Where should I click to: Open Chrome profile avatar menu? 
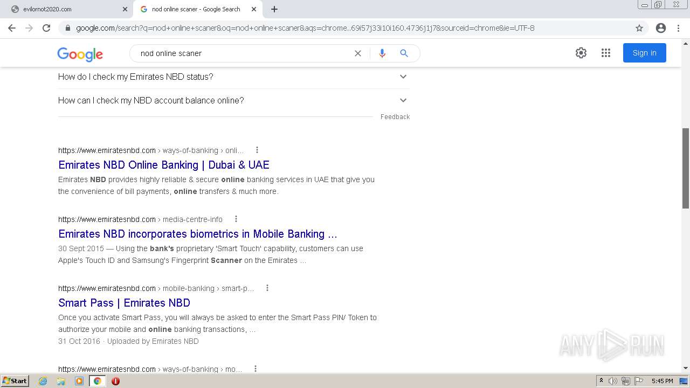point(661,28)
